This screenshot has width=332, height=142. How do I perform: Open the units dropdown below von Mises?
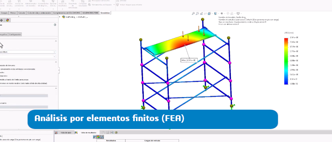click(28, 56)
